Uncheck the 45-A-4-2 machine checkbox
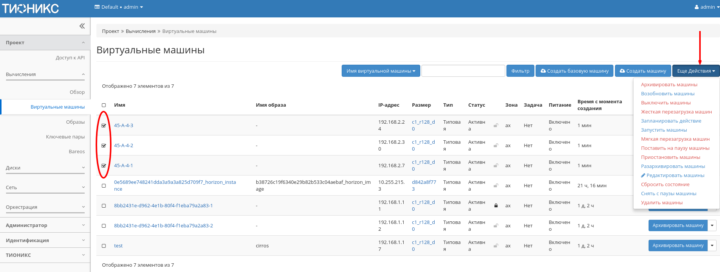 click(x=104, y=146)
